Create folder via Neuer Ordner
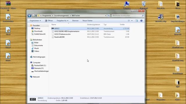The height and width of the screenshot is (104, 186). click(x=87, y=21)
